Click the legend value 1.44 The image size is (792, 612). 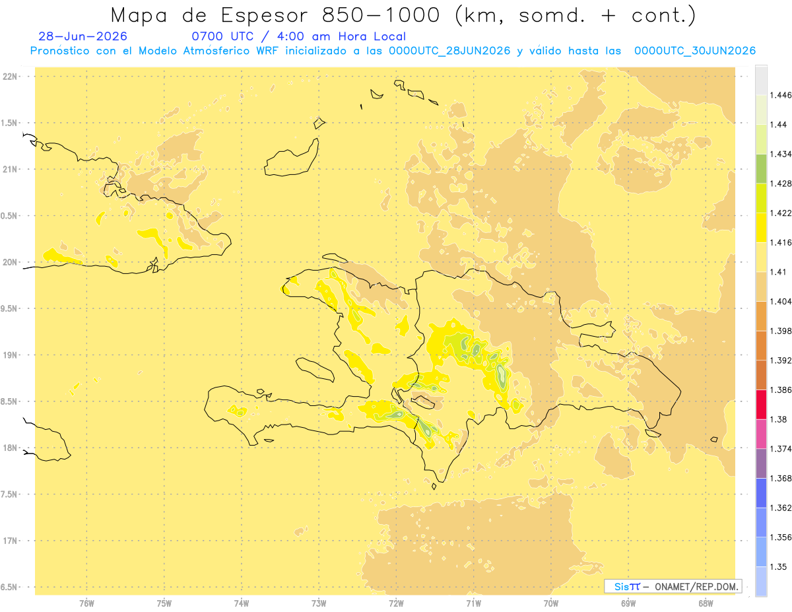click(x=777, y=124)
